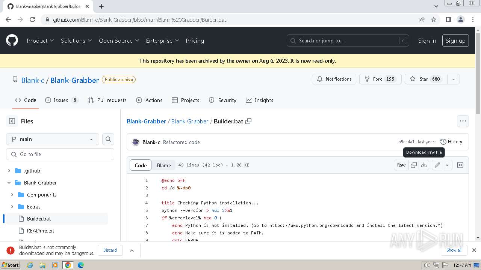
Task: Expand the Extras folder
Action: (12, 207)
